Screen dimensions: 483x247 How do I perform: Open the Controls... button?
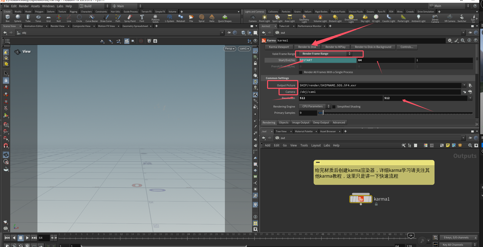[407, 47]
